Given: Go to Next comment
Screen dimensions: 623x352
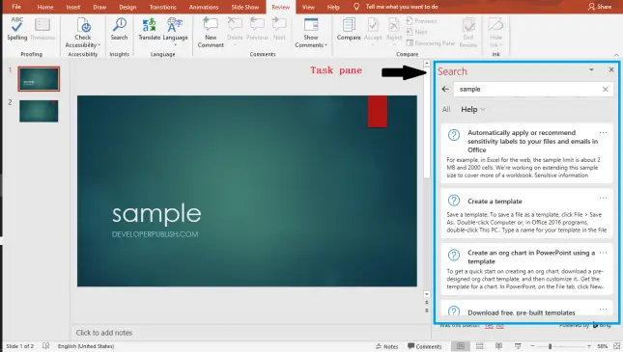Looking at the screenshot, I should tap(279, 29).
